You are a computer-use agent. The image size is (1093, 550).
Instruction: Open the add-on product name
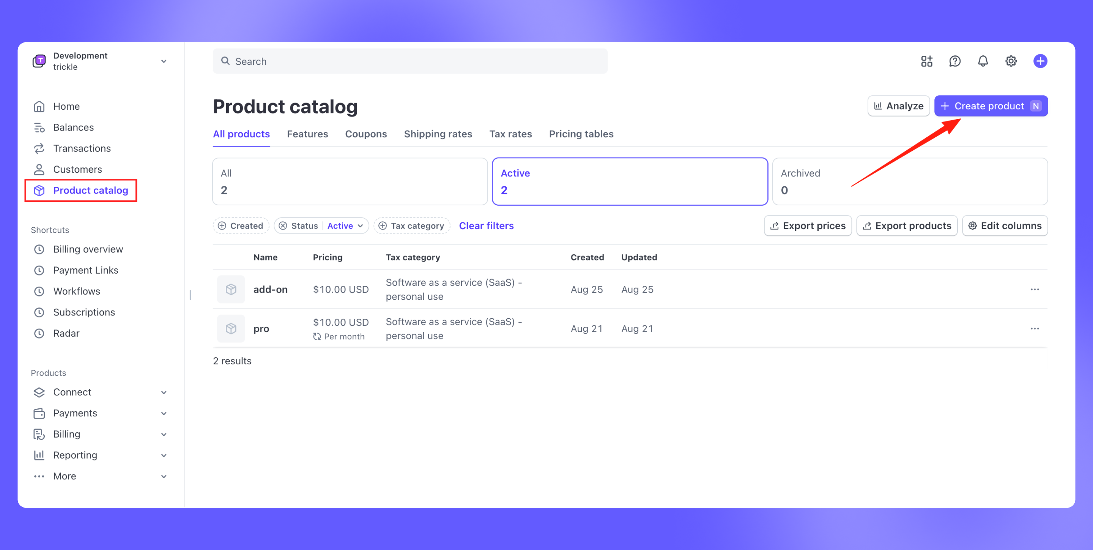coord(270,290)
